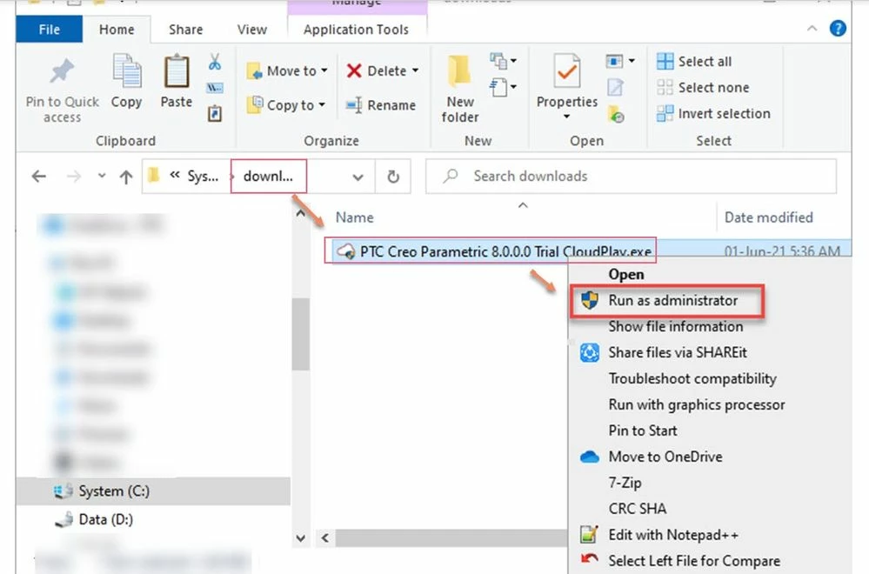Click the Copy icon in Clipboard group
The height and width of the screenshot is (574, 869).
pos(126,71)
